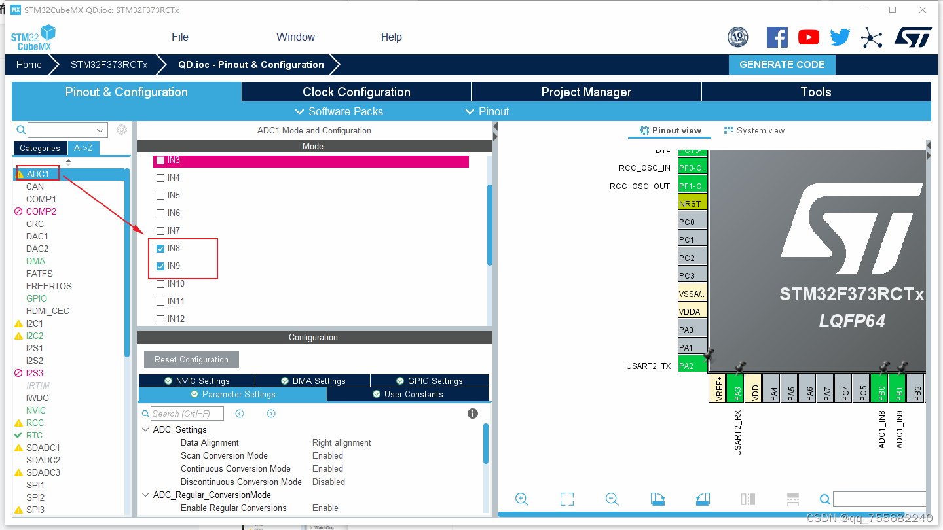Open the DMA Settings tab
This screenshot has width=943, height=530.
click(x=312, y=381)
